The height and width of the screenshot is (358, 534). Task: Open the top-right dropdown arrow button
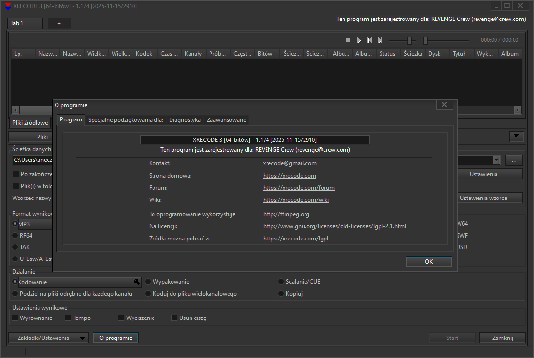pos(516,137)
